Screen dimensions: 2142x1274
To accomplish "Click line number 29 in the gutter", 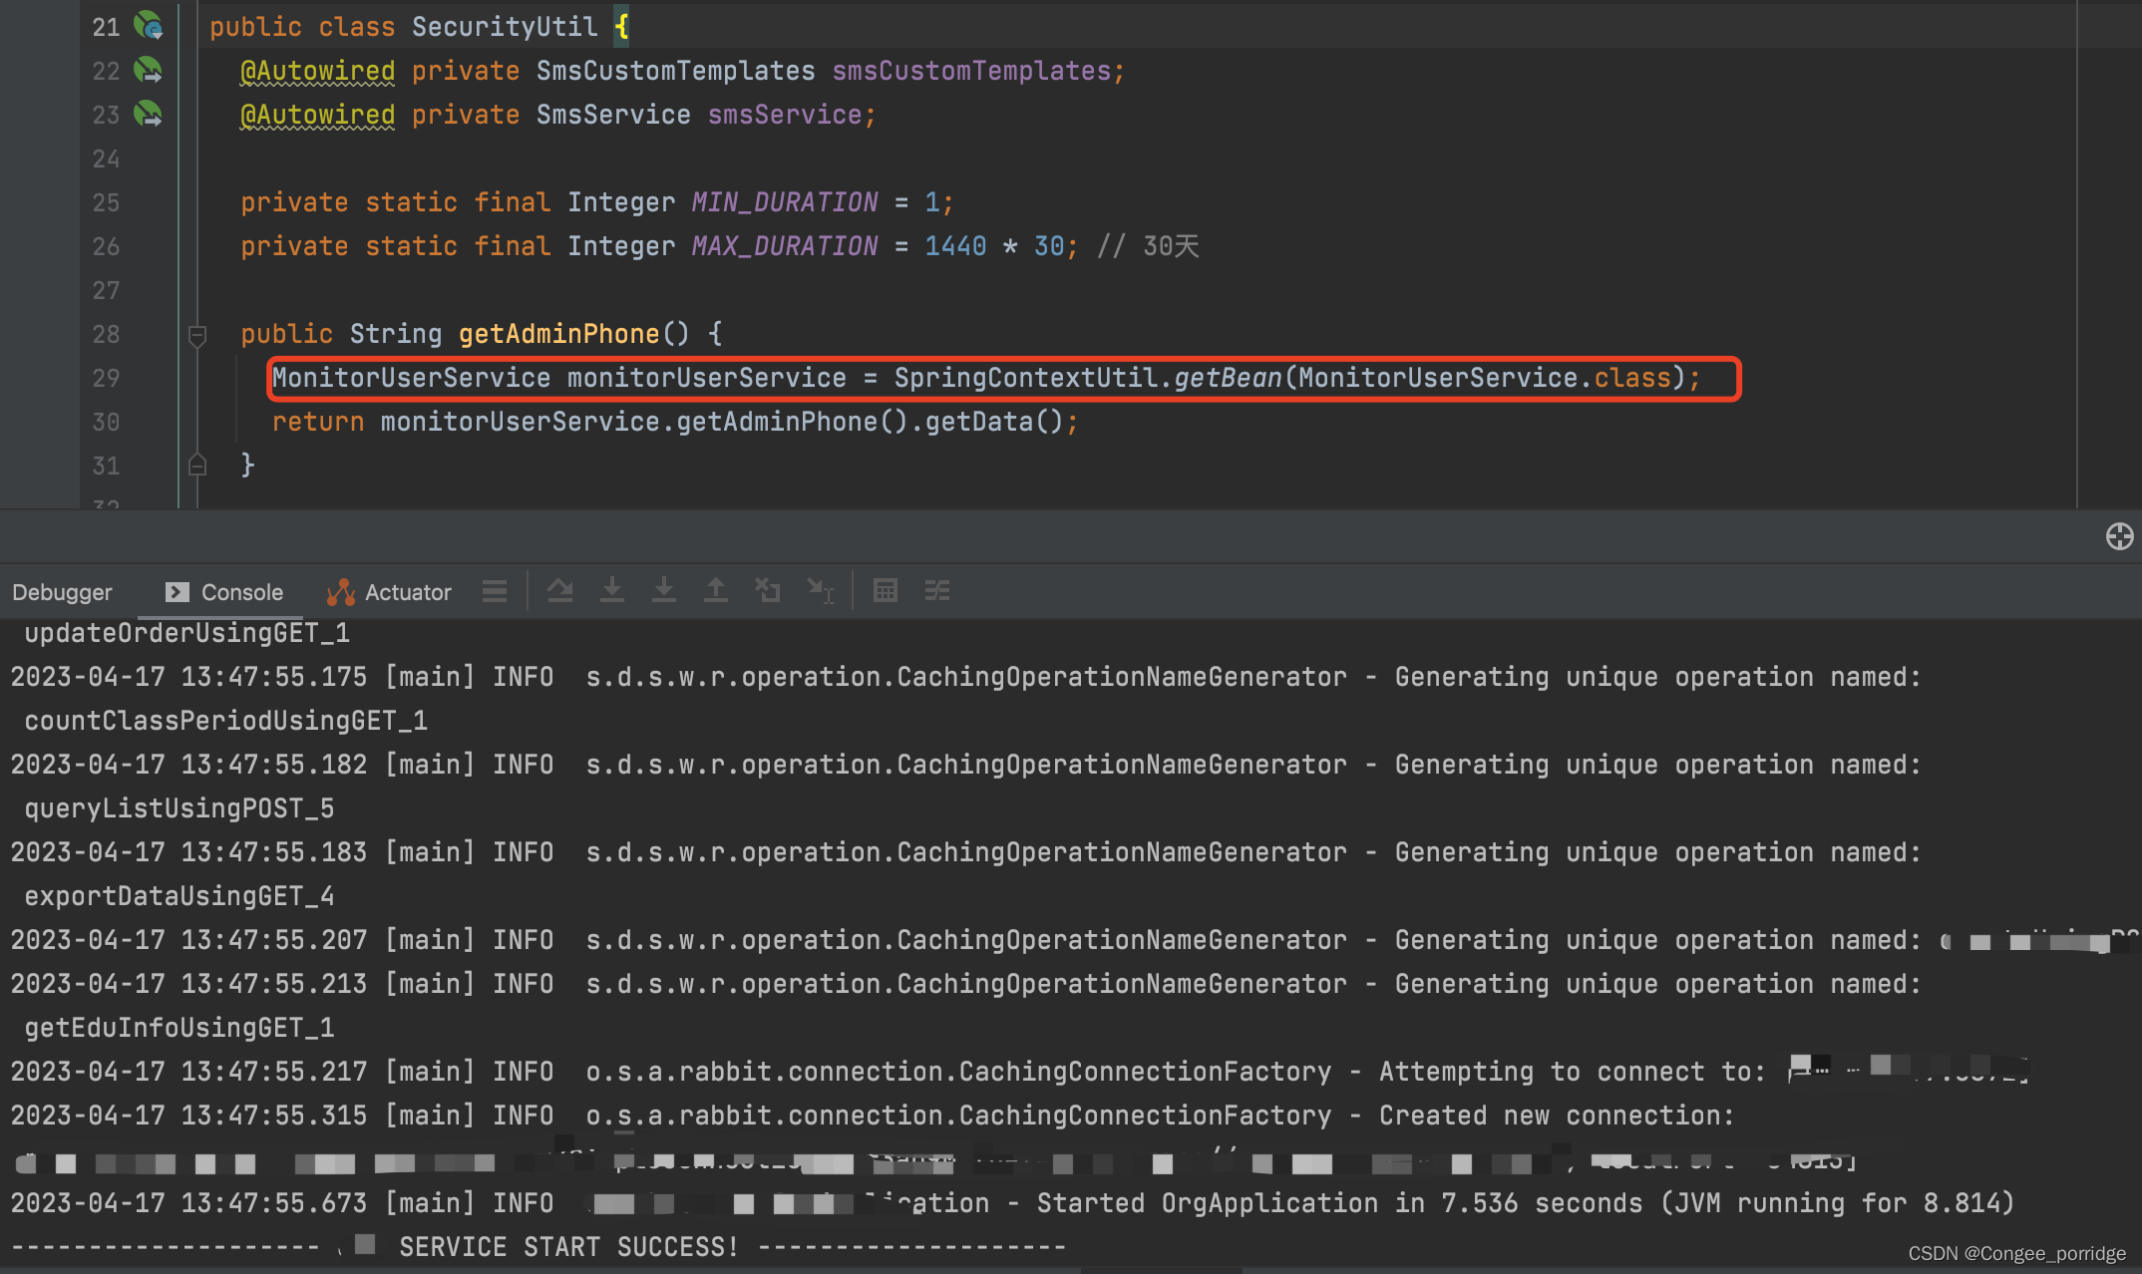I will (x=106, y=378).
